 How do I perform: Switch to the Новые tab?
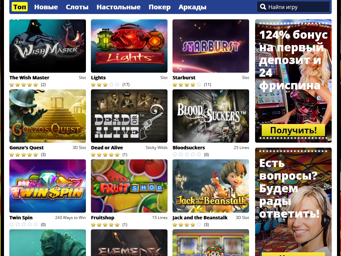pos(46,7)
